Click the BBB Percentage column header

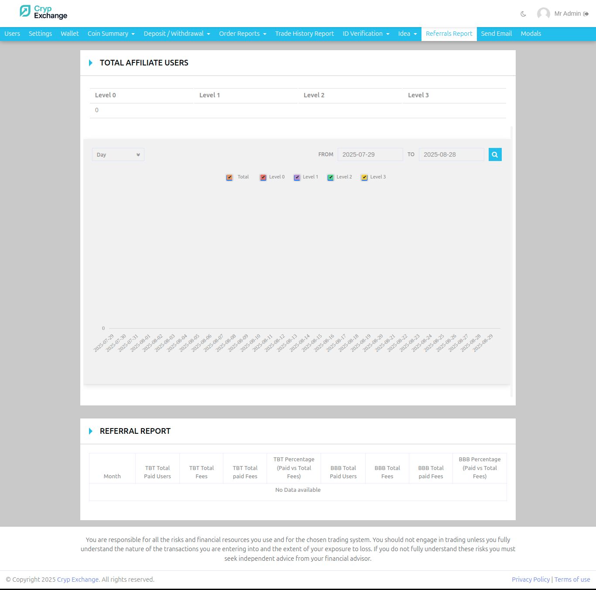[480, 468]
